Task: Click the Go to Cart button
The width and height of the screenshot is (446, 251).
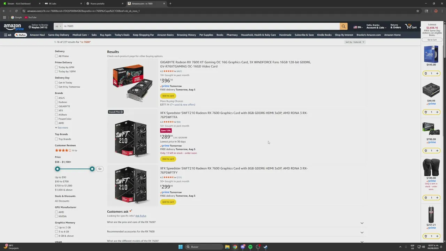Action: [x=432, y=40]
